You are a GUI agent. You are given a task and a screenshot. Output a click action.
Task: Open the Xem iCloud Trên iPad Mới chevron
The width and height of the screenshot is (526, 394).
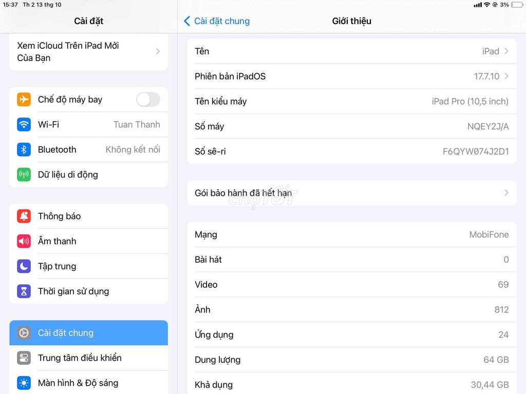[158, 52]
